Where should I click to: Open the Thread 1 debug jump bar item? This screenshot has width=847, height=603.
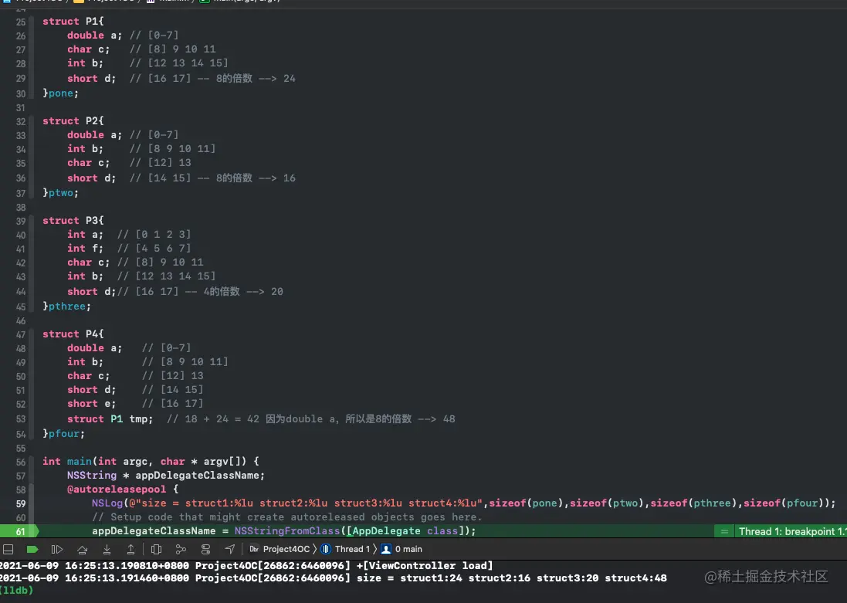(346, 550)
